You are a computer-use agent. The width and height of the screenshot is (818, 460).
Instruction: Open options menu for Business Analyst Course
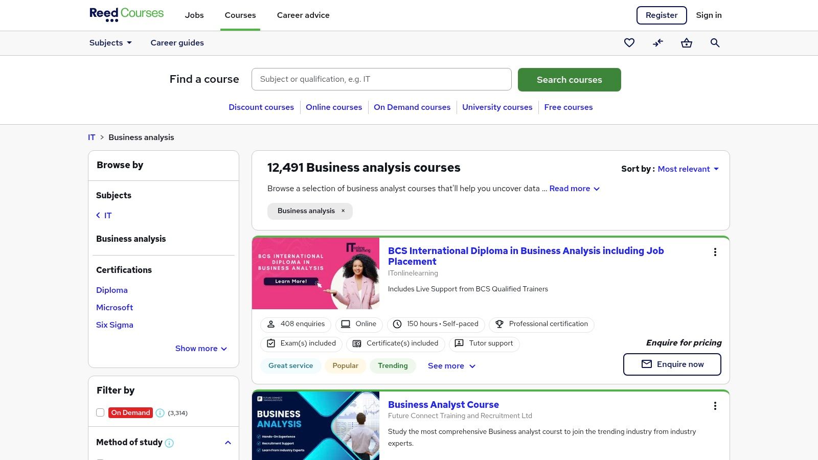(715, 406)
